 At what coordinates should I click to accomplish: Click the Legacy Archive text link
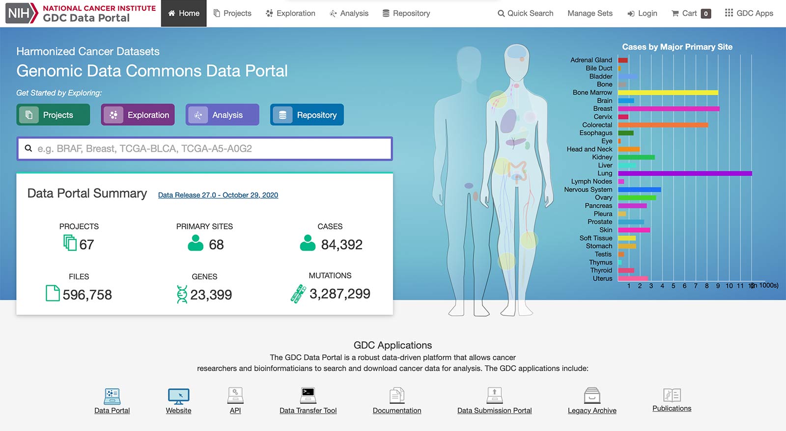point(592,410)
